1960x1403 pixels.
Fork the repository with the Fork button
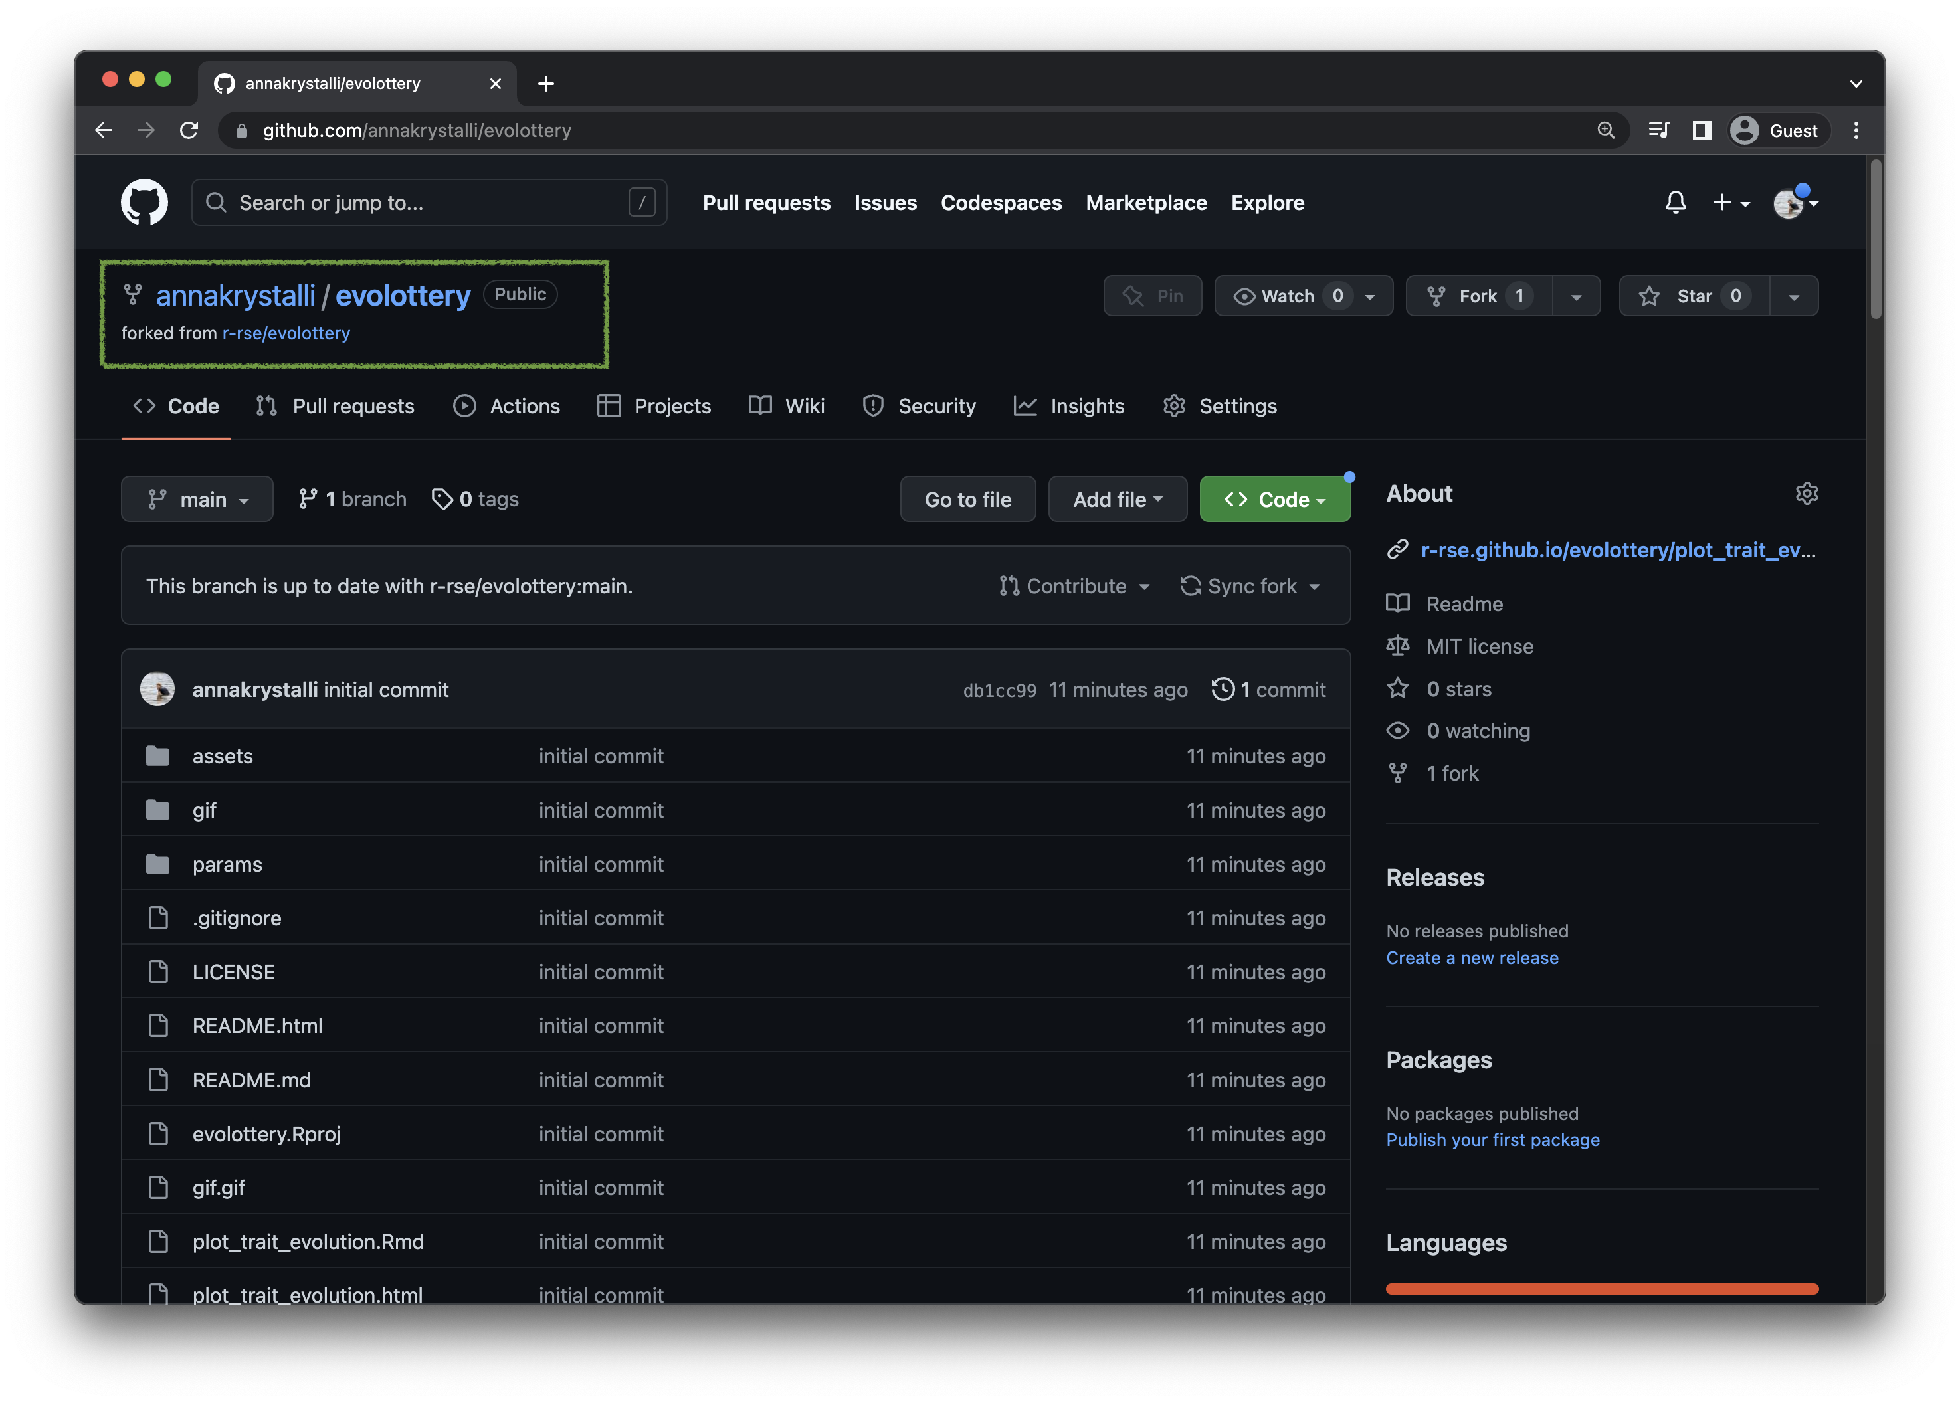pyautogui.click(x=1478, y=296)
